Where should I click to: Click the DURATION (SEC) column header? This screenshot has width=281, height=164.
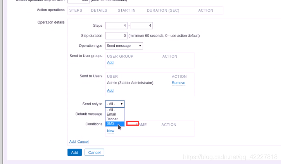pos(163,10)
